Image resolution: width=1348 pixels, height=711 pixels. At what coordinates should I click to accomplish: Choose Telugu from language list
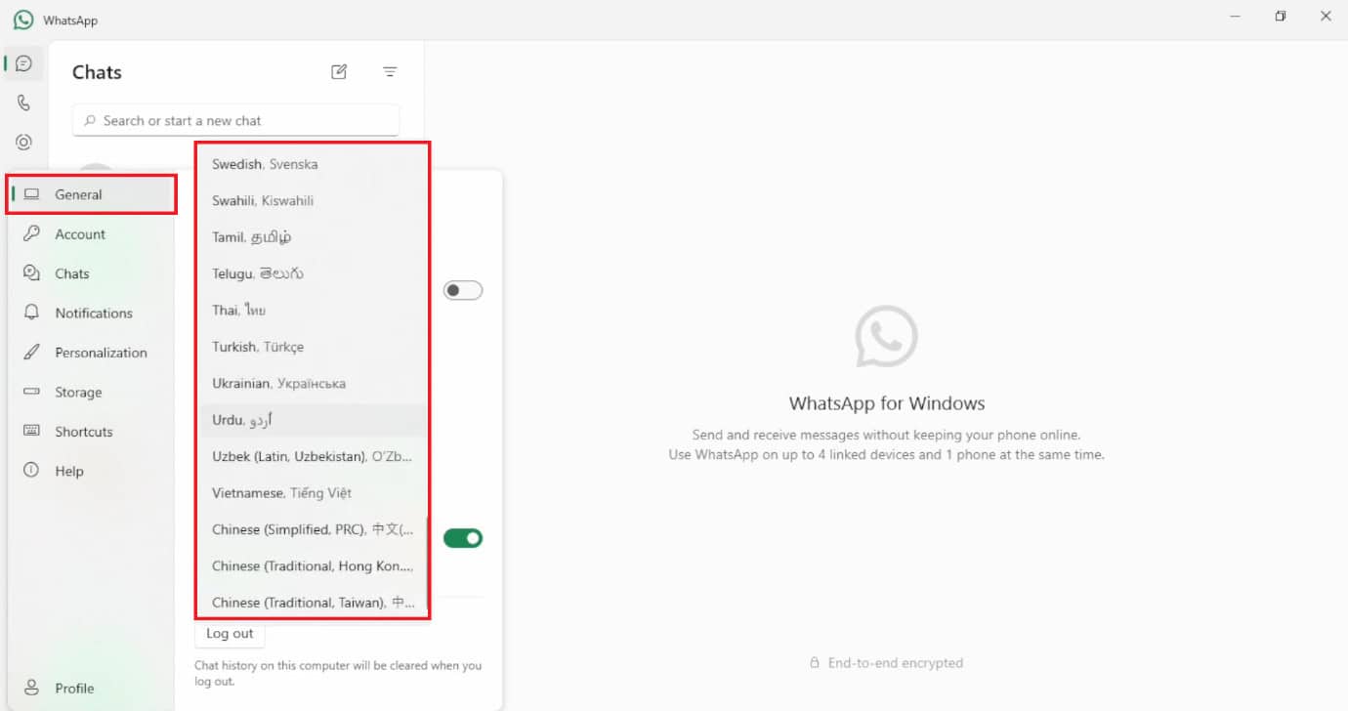[x=313, y=273]
